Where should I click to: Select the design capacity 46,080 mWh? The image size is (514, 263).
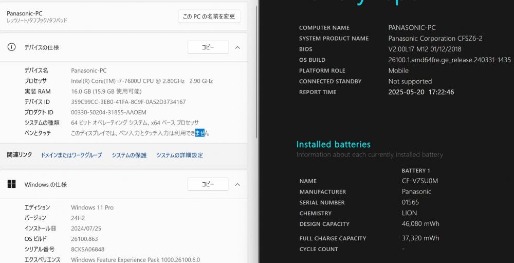[x=420, y=224]
